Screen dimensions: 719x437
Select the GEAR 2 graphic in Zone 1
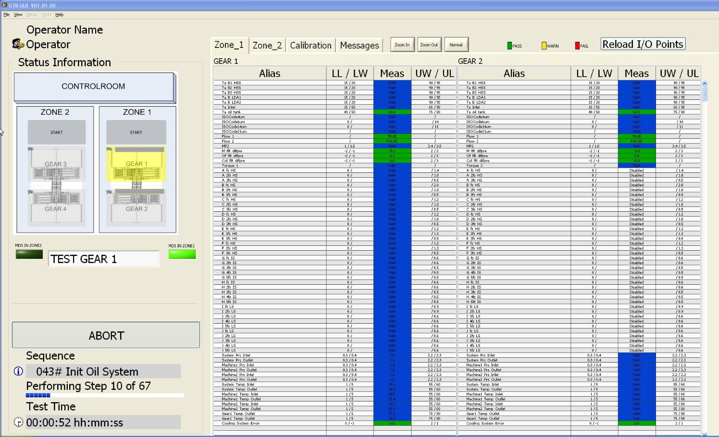[136, 209]
